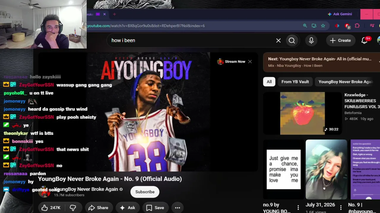Viewport: 380px width, 213px height.
Task: Dislike the video
Action: tap(73, 208)
